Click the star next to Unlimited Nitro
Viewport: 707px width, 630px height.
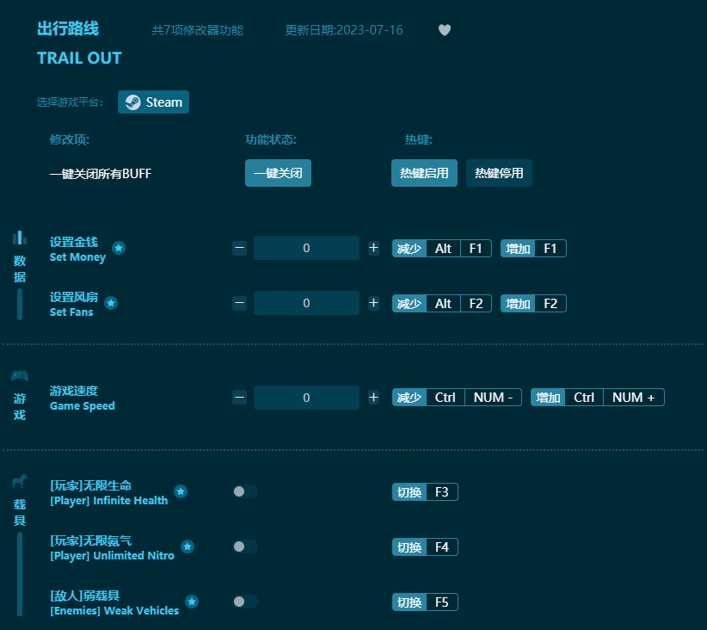188,546
